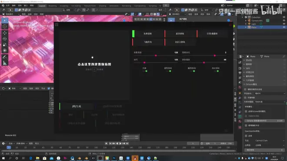This screenshot has height=161, width=287.
Task: Click the green-marked generate button in popup
Action: tap(77, 106)
